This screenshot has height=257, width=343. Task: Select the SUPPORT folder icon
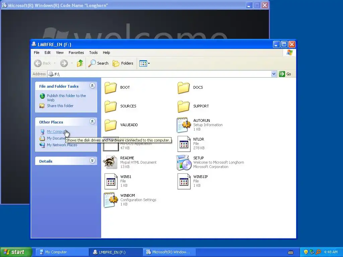coord(184,106)
